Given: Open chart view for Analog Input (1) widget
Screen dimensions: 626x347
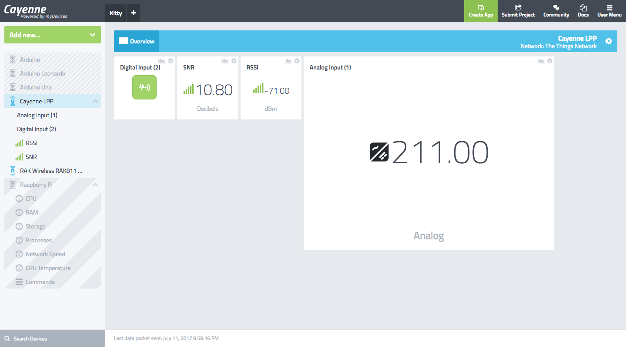Looking at the screenshot, I should pyautogui.click(x=541, y=61).
